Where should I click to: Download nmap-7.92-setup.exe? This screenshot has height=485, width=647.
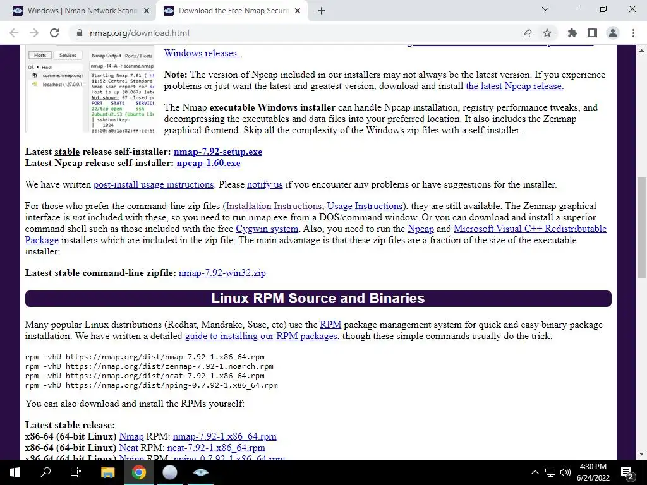coord(218,152)
